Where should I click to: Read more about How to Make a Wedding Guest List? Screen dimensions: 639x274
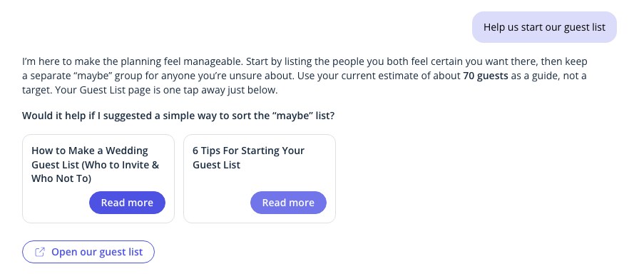[x=127, y=203]
